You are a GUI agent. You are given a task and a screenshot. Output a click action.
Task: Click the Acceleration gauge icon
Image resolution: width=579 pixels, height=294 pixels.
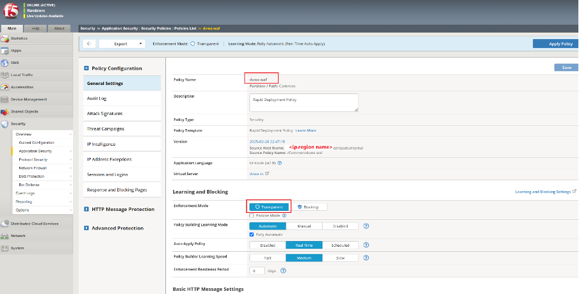[5, 87]
